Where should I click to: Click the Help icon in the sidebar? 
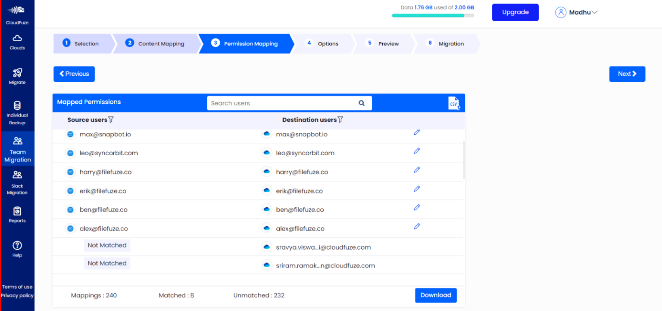click(x=17, y=248)
